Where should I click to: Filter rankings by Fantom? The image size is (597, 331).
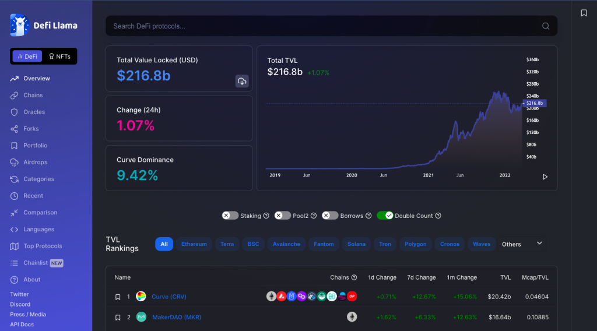point(324,244)
